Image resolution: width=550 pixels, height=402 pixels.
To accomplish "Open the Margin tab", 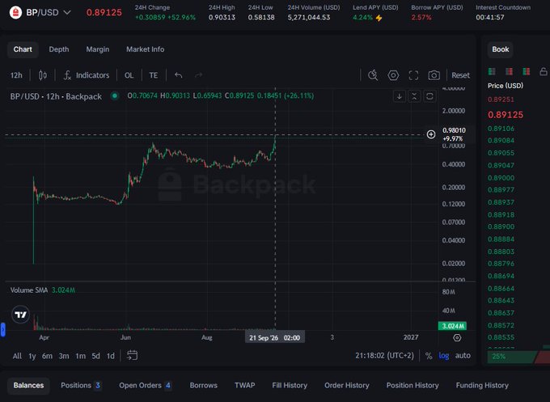I will (x=98, y=49).
